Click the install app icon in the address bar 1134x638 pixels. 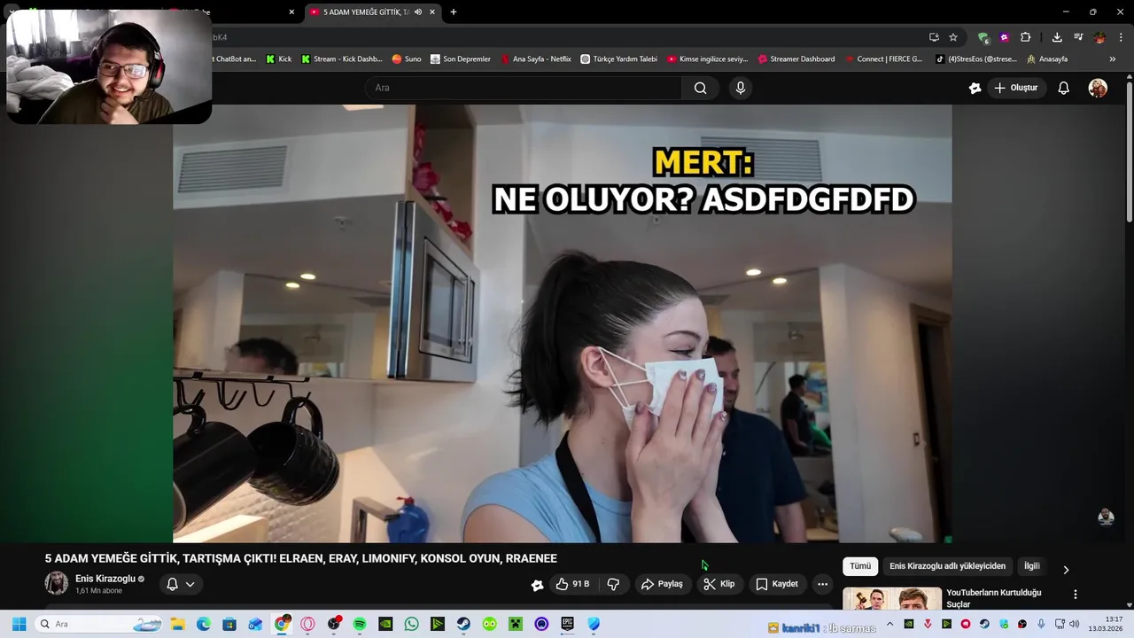click(x=934, y=37)
